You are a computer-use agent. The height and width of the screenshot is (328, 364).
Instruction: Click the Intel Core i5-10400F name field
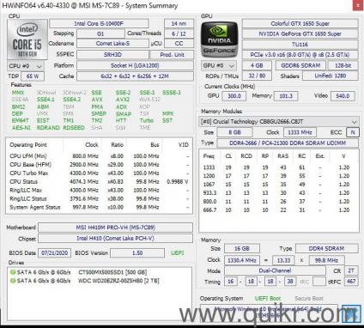[99, 23]
